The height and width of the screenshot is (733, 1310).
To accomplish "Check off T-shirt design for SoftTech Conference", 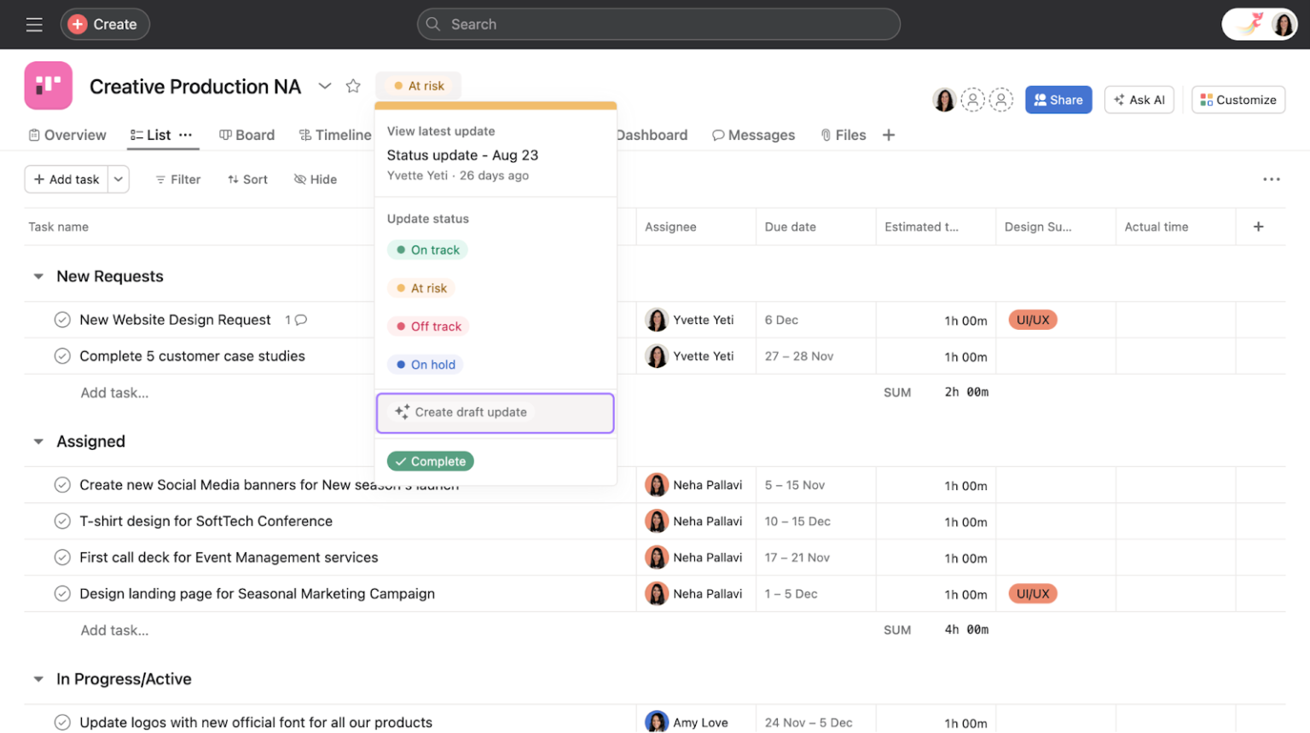I will [61, 521].
